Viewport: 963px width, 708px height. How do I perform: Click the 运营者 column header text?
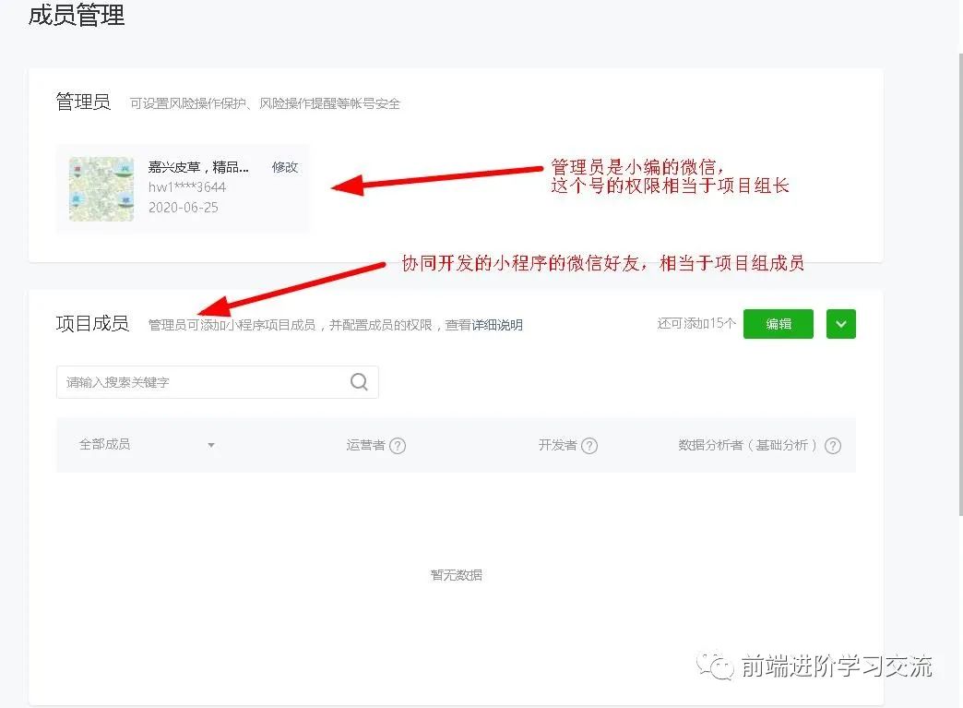point(365,445)
